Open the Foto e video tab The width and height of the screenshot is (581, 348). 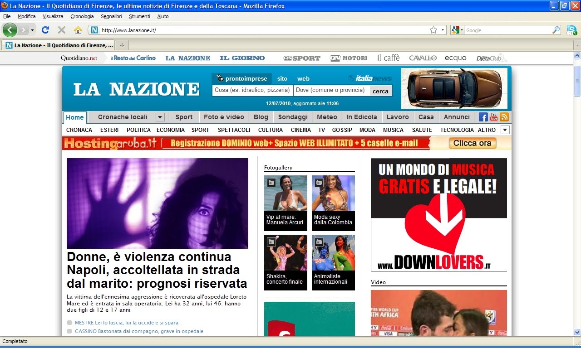224,117
